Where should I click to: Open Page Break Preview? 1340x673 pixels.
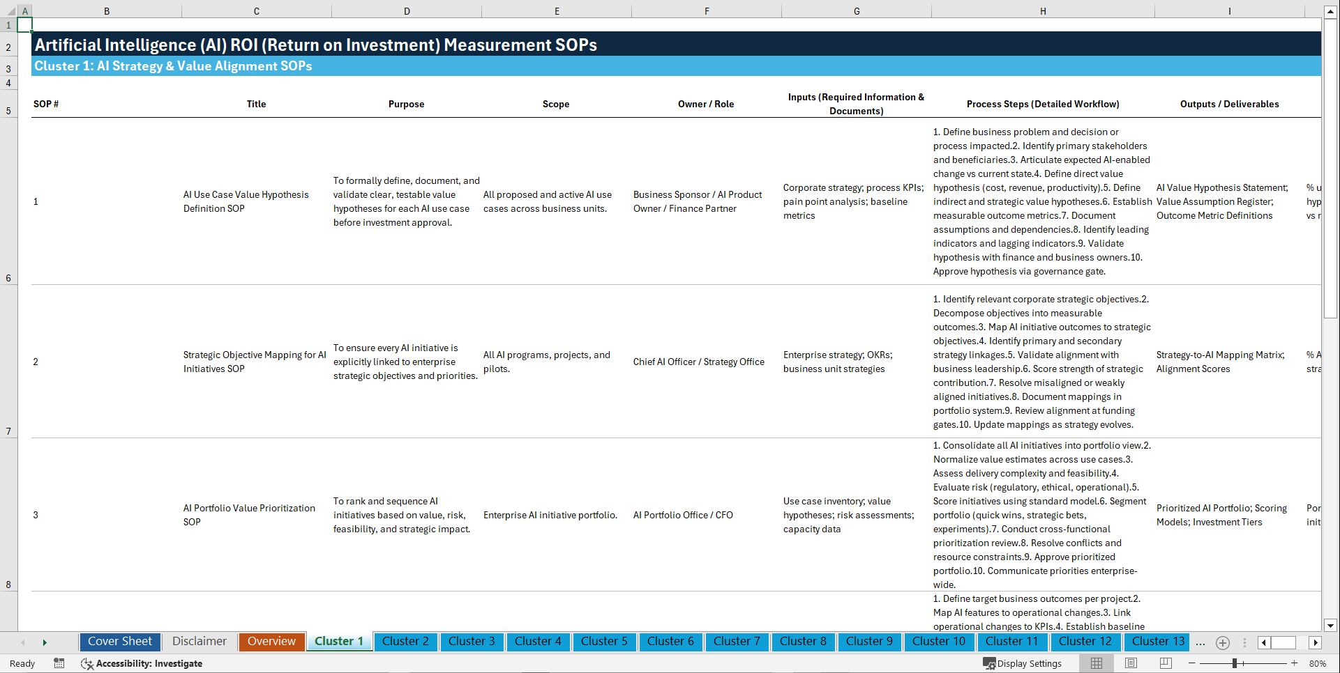coord(1167,663)
